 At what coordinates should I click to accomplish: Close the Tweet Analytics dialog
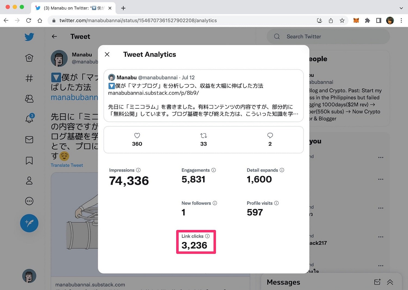tap(107, 54)
